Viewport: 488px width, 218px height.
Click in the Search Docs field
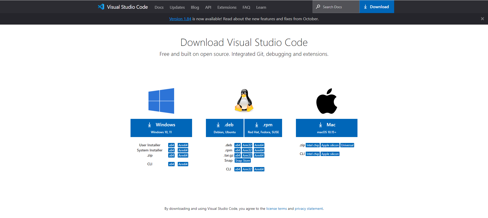[x=336, y=7]
